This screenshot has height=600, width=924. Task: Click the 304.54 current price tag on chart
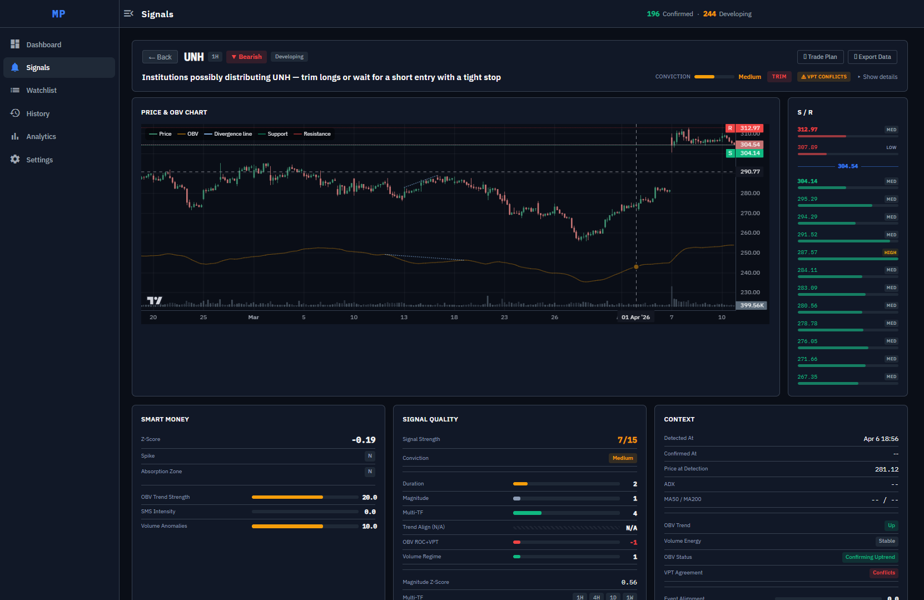[749, 145]
